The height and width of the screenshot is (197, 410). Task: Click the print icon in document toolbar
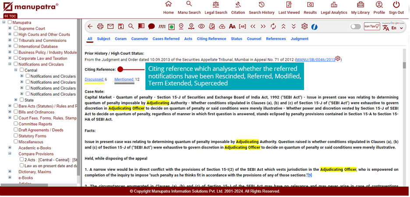(x=100, y=27)
